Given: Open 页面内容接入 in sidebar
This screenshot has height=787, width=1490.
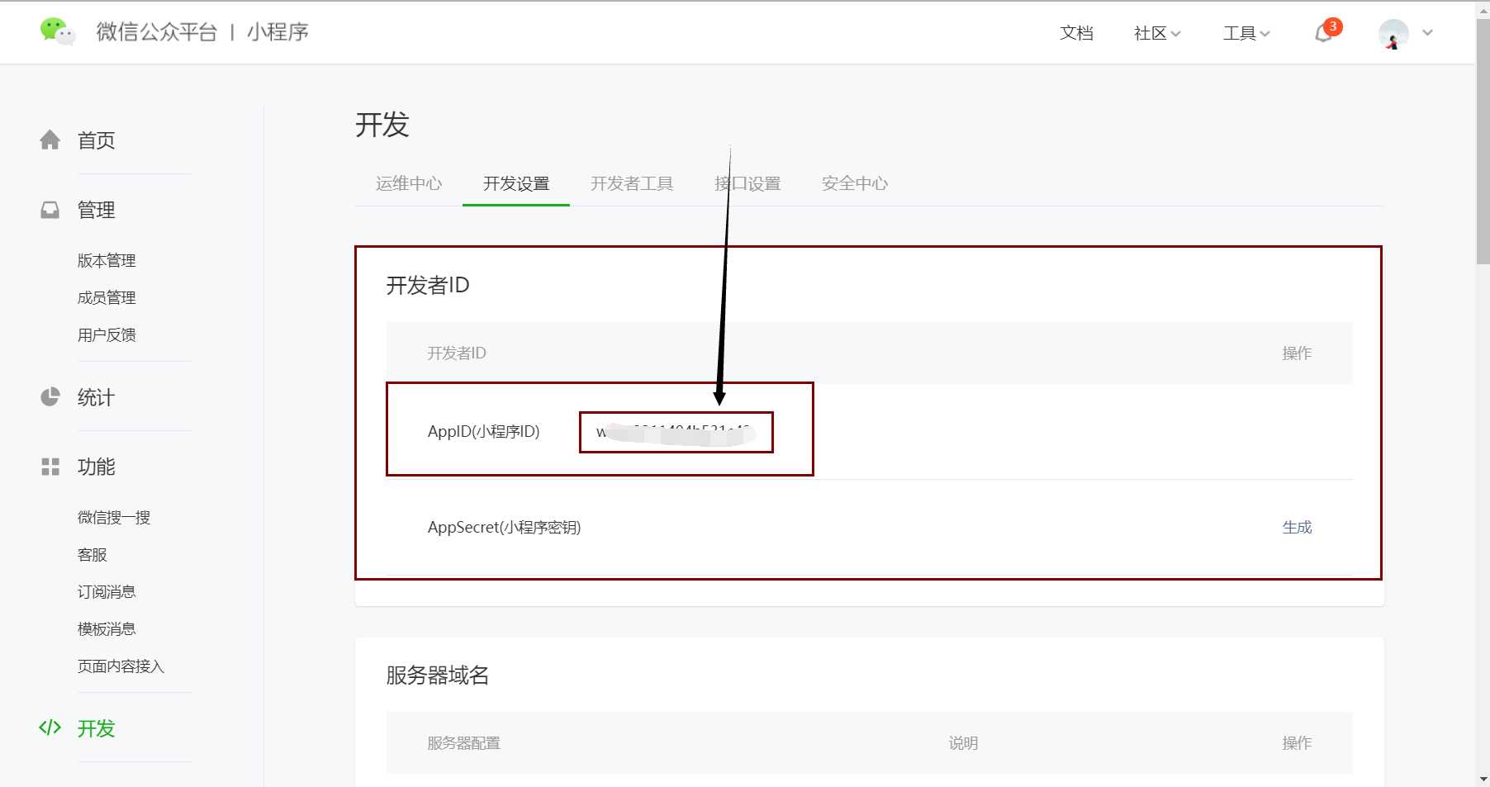Looking at the screenshot, I should point(121,666).
